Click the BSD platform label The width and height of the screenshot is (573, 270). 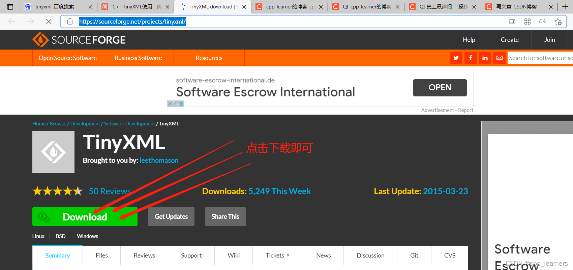click(x=61, y=236)
